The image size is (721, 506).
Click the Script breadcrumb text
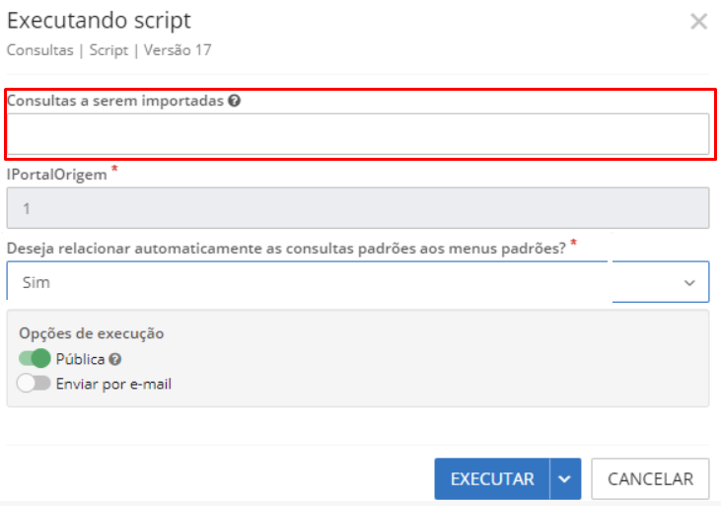pyautogui.click(x=108, y=49)
